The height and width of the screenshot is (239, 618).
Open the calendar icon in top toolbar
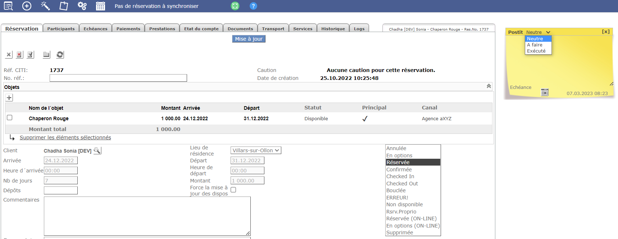(x=100, y=6)
